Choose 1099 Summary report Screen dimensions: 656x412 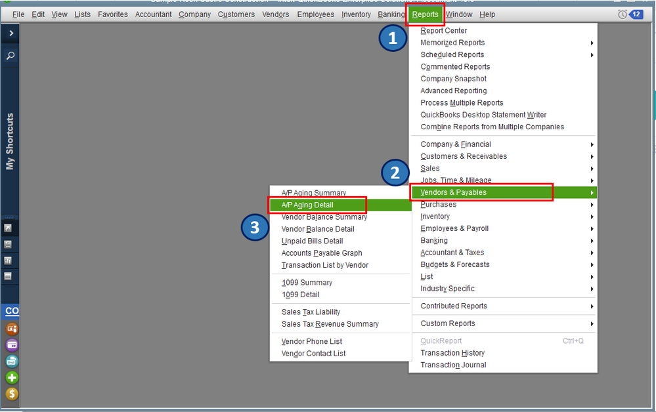(341, 283)
